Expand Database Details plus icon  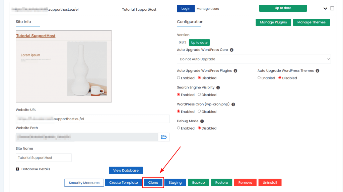tap(17, 169)
